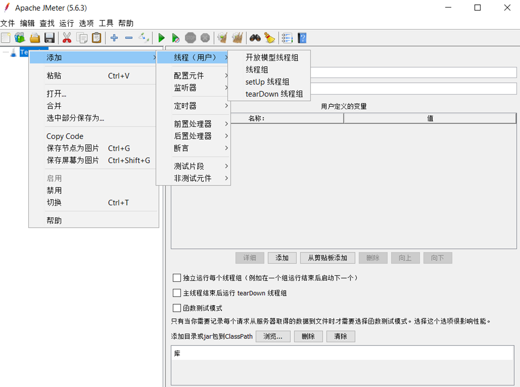Select 合并 in context menu
This screenshot has height=387, width=520.
[x=93, y=106]
